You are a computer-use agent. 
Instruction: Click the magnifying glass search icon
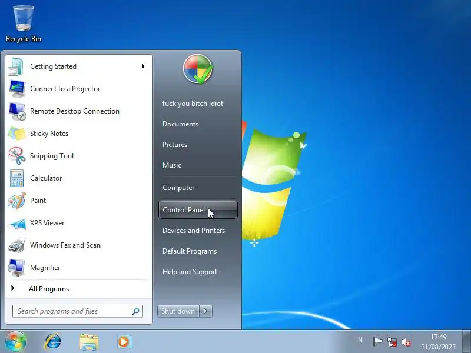tap(136, 311)
